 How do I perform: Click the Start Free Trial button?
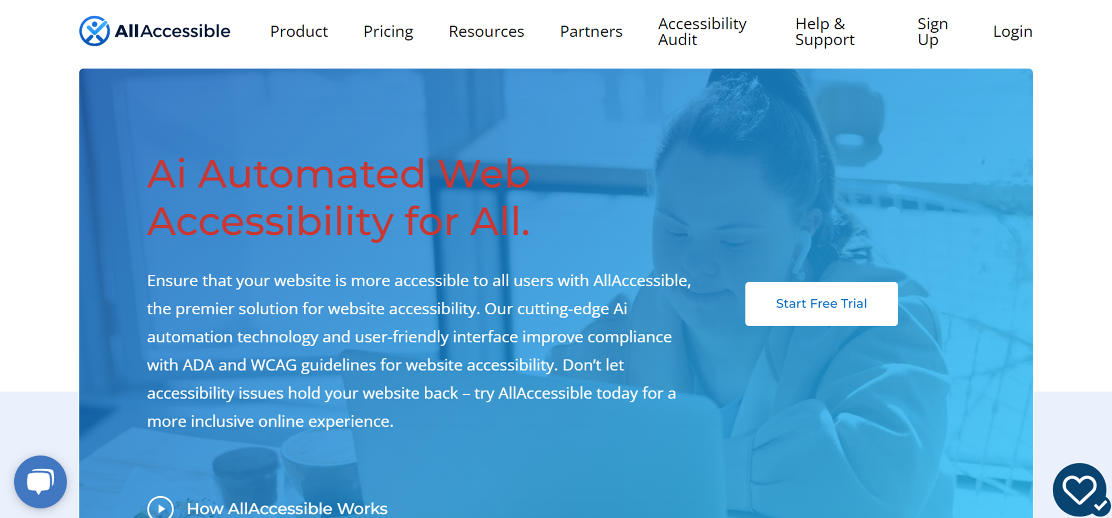821,303
